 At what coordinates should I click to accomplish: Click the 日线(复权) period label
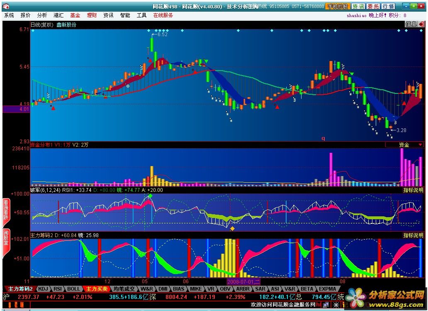coord(42,24)
